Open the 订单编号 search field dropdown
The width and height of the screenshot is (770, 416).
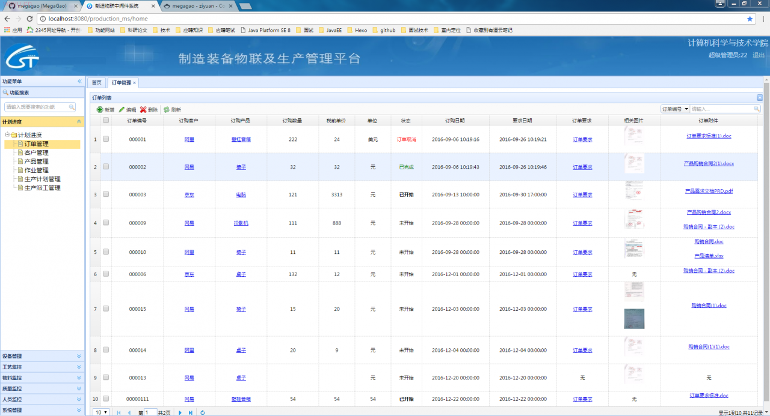[x=675, y=109]
